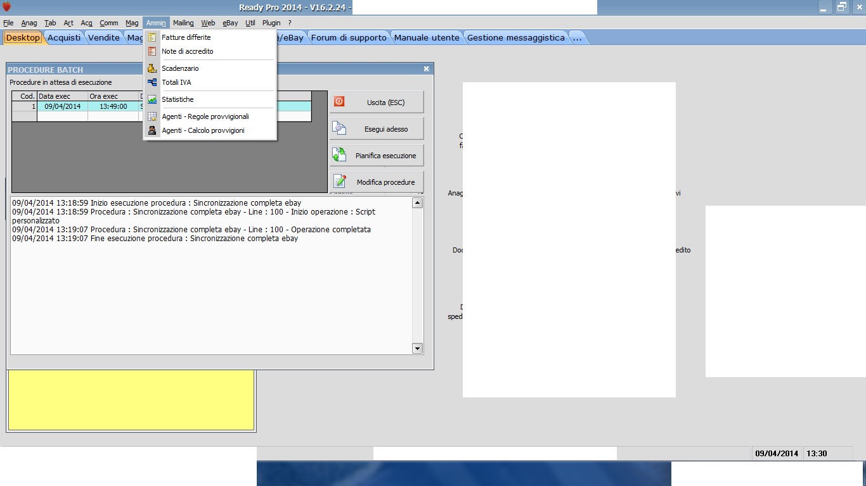
Task: Open the eBay menu
Action: 230,23
